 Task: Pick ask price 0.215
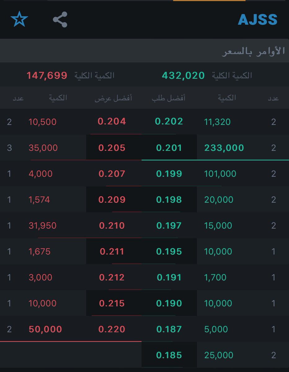(112, 303)
